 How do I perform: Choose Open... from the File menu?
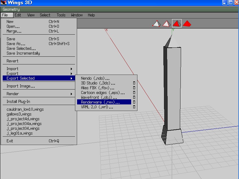39,26
